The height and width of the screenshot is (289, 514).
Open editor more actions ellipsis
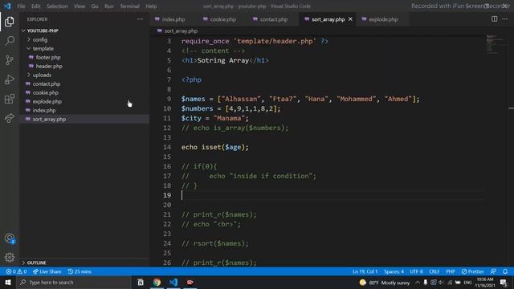(x=505, y=19)
